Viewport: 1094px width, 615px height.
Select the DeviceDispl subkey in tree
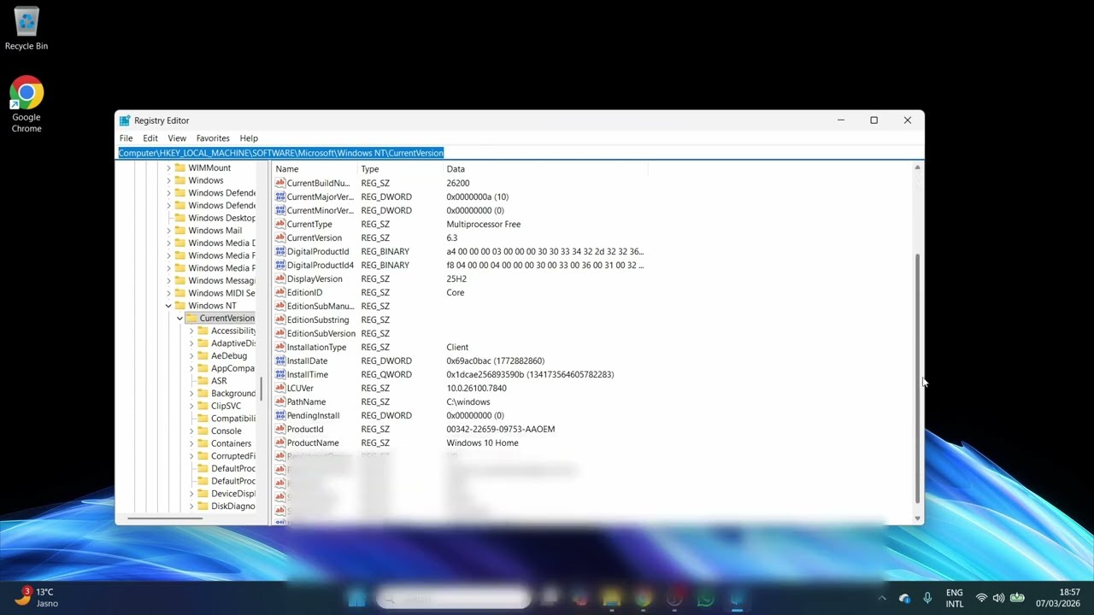tap(232, 494)
